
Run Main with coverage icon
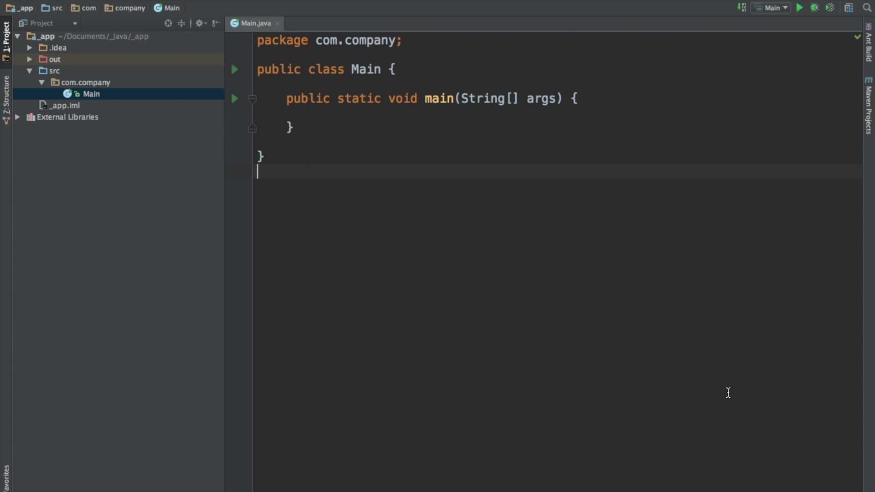click(830, 8)
